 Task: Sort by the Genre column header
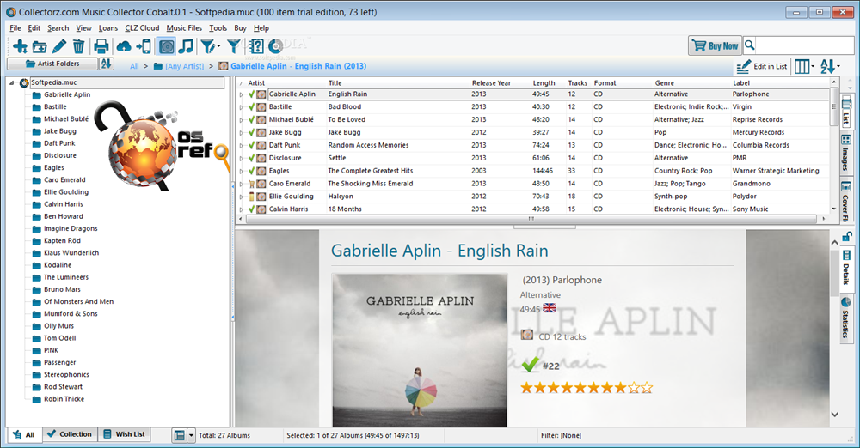pyautogui.click(x=664, y=83)
